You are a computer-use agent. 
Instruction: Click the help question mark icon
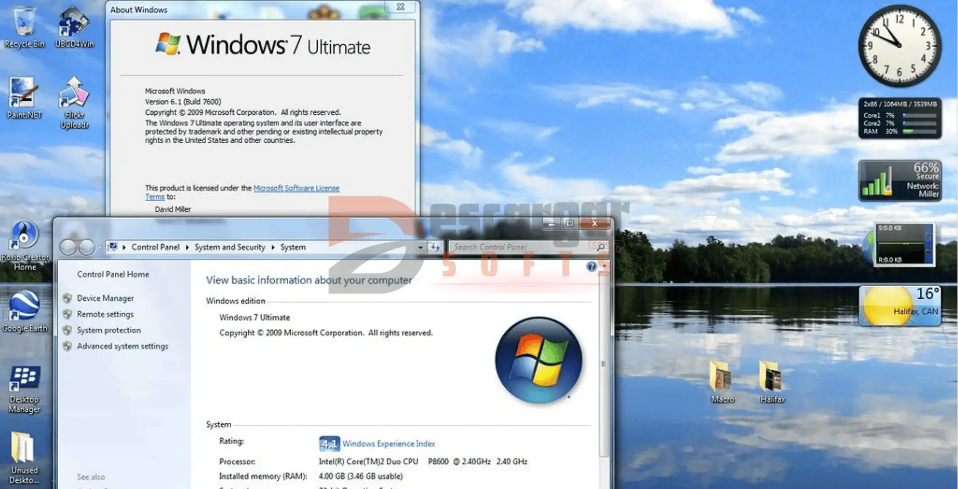click(591, 267)
